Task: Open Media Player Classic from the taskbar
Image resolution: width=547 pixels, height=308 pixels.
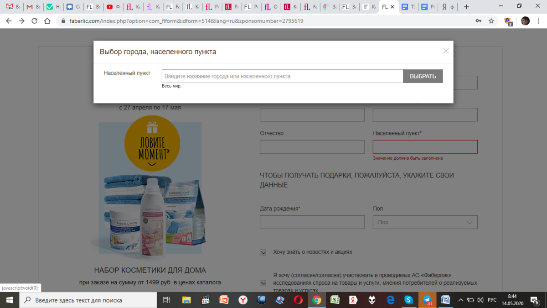Action: coord(205,300)
